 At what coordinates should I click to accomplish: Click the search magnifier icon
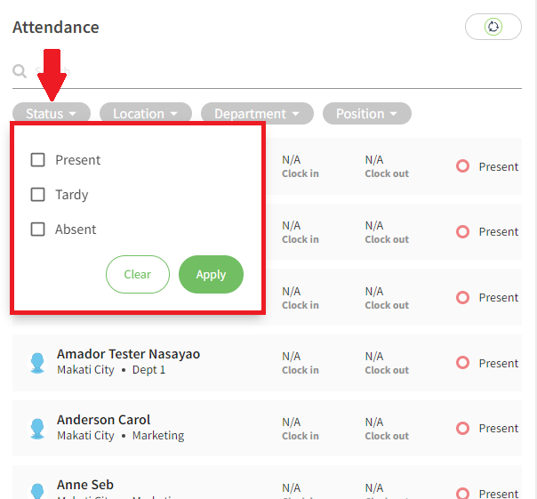coord(20,71)
